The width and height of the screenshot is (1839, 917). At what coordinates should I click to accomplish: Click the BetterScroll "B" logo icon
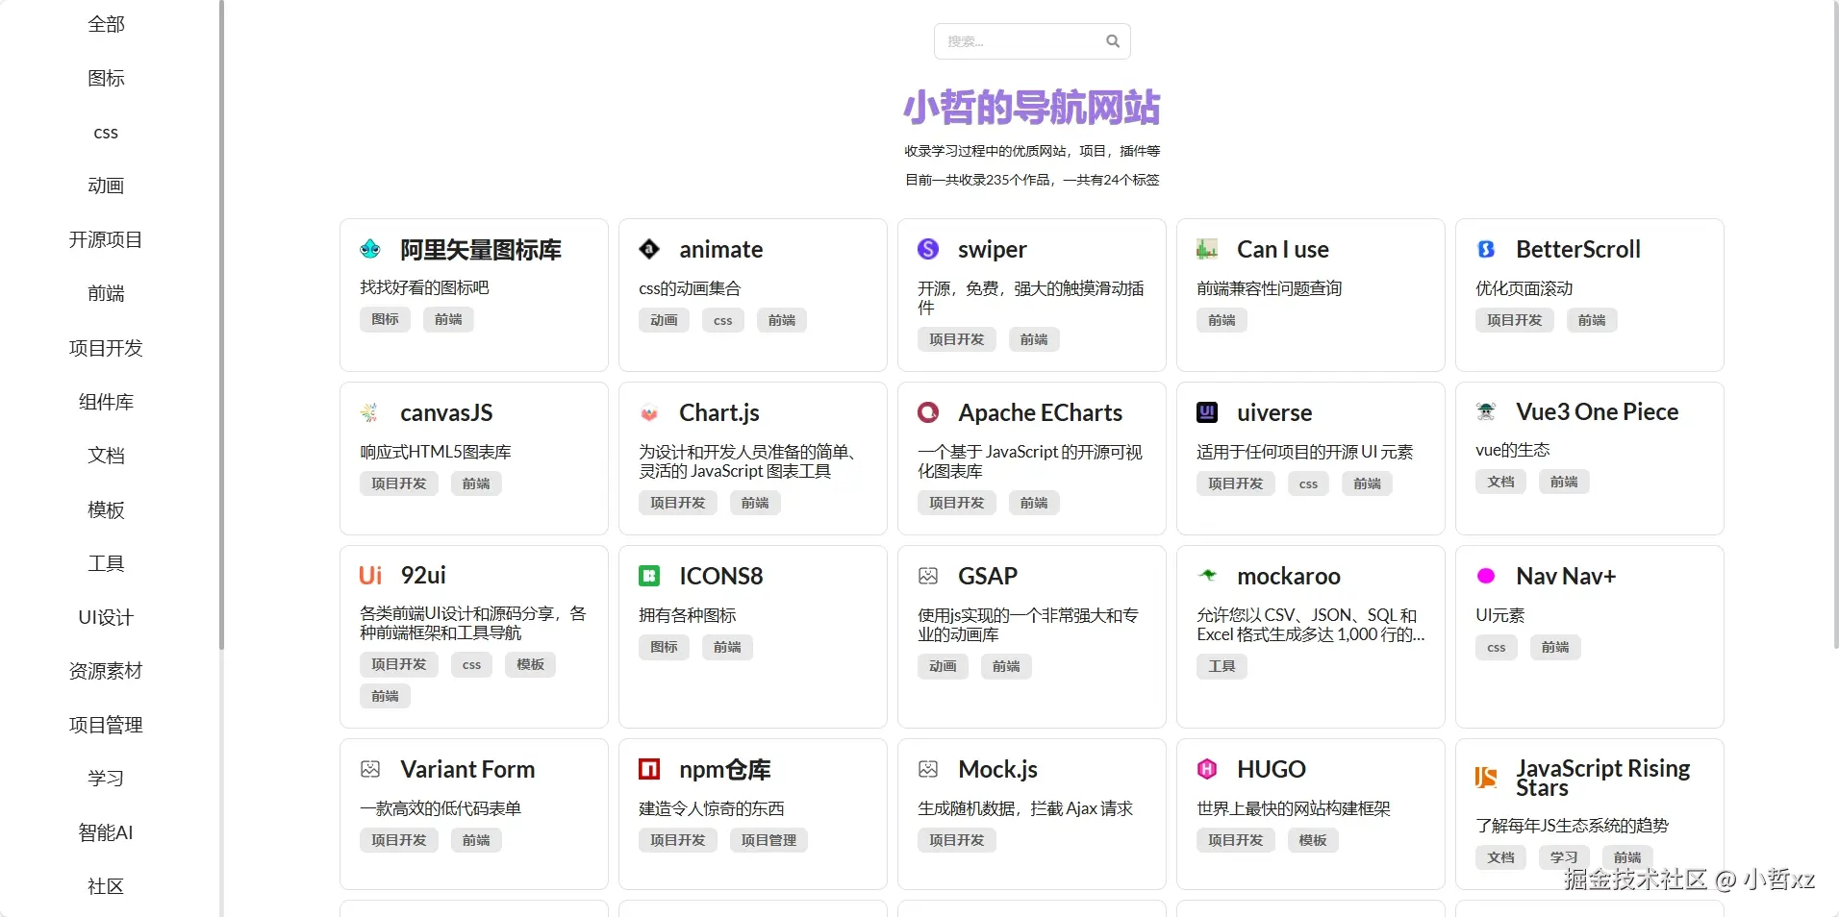[x=1485, y=249]
